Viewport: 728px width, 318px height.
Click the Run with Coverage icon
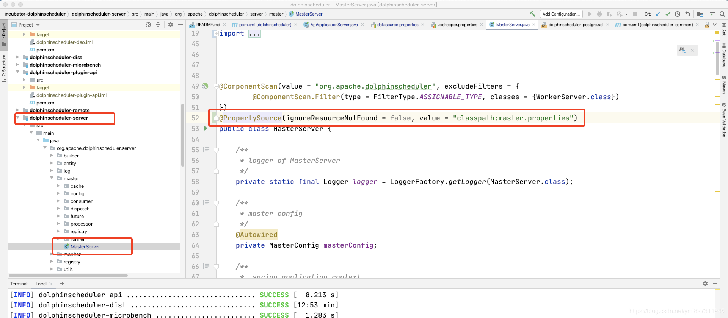609,14
